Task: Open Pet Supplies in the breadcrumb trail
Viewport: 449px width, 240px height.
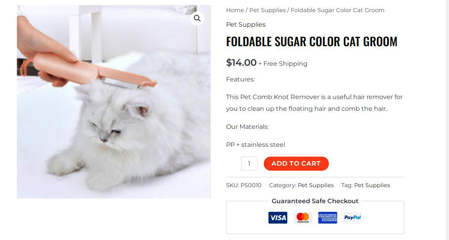Action: (267, 10)
